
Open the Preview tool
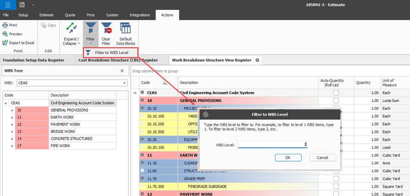coord(6,34)
